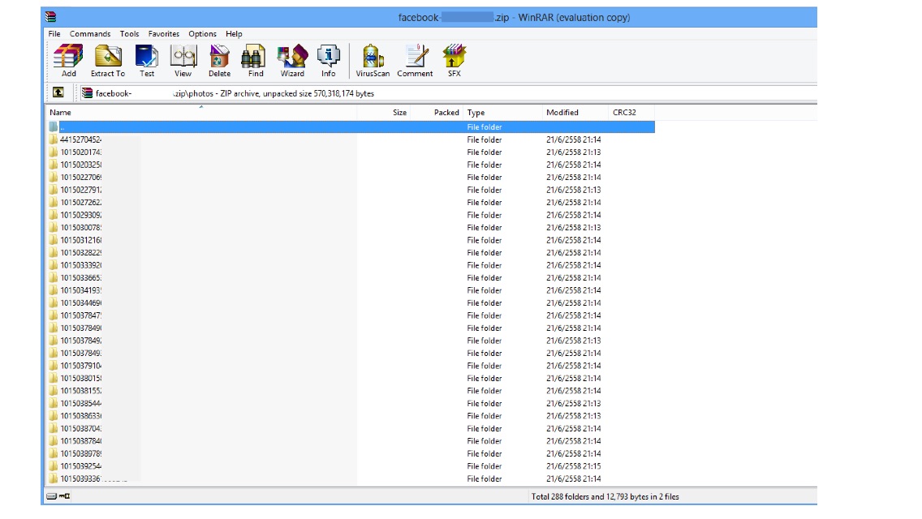This screenshot has width=922, height=519.
Task: Sort by the Packed column header
Action: point(437,112)
